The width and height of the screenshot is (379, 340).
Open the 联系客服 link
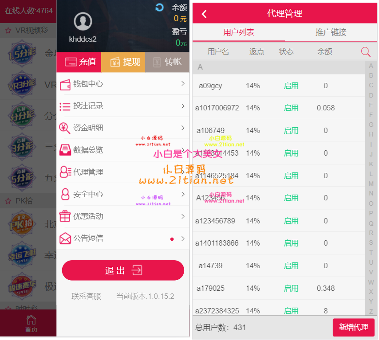point(86,296)
